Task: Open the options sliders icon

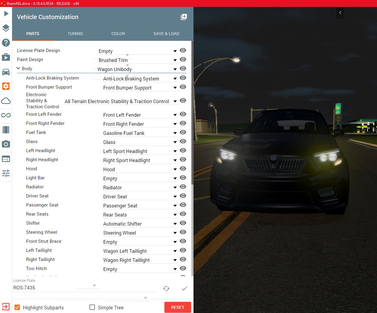Action: (6, 173)
